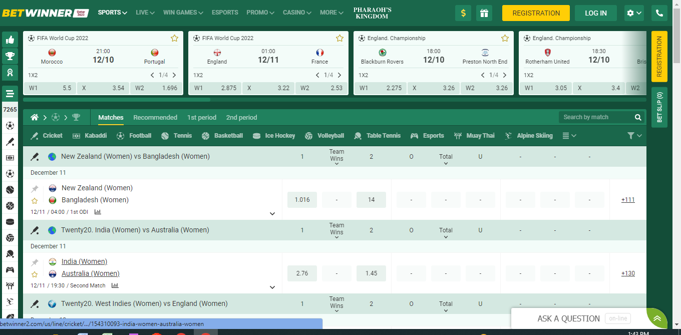Viewport: 681px width, 335px height.
Task: Favorite the Morocco vs Portugal card
Action: tap(174, 38)
